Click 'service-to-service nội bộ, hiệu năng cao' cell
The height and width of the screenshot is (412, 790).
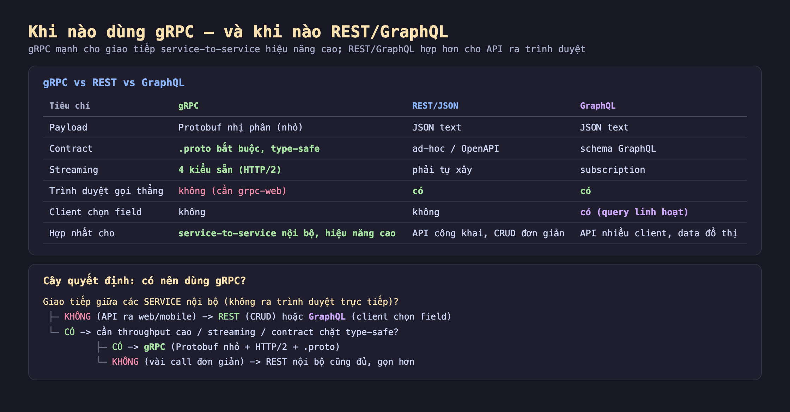pos(287,233)
